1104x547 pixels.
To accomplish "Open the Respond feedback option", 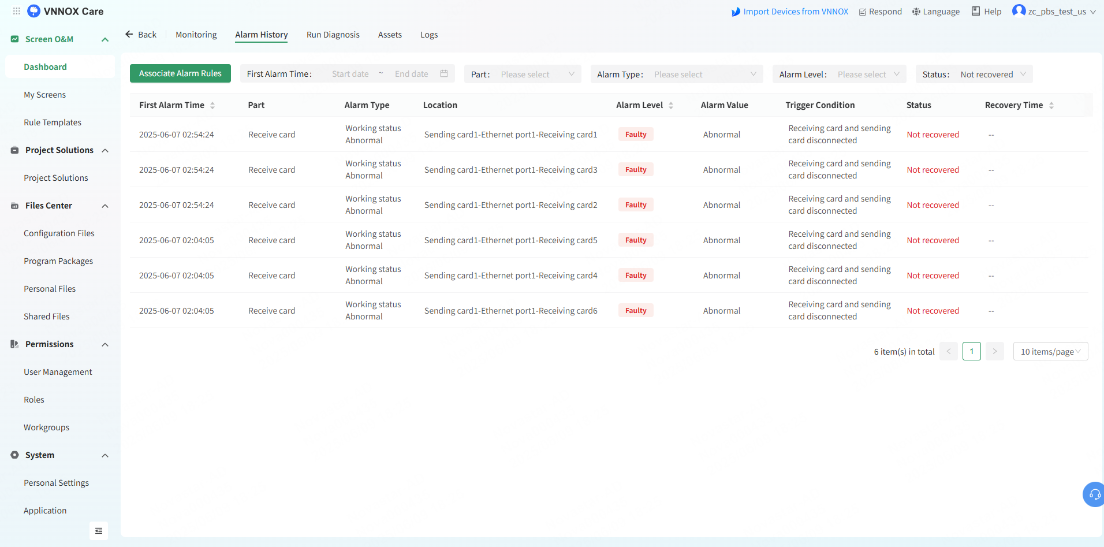I will (x=880, y=12).
